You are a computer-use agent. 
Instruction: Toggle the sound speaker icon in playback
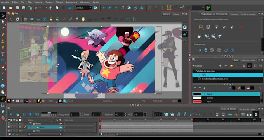tap(30, 114)
